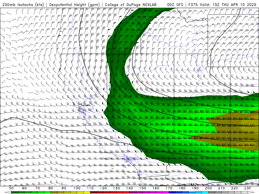The width and height of the screenshot is (259, 194).
Task: Choose the 120 knot scale label
Action: tap(103, 188)
